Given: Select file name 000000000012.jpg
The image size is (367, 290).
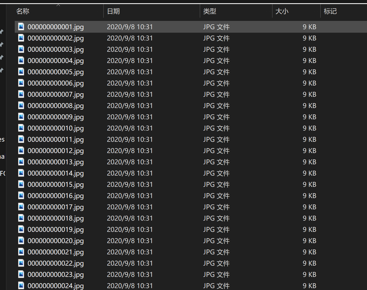Looking at the screenshot, I should 56,151.
